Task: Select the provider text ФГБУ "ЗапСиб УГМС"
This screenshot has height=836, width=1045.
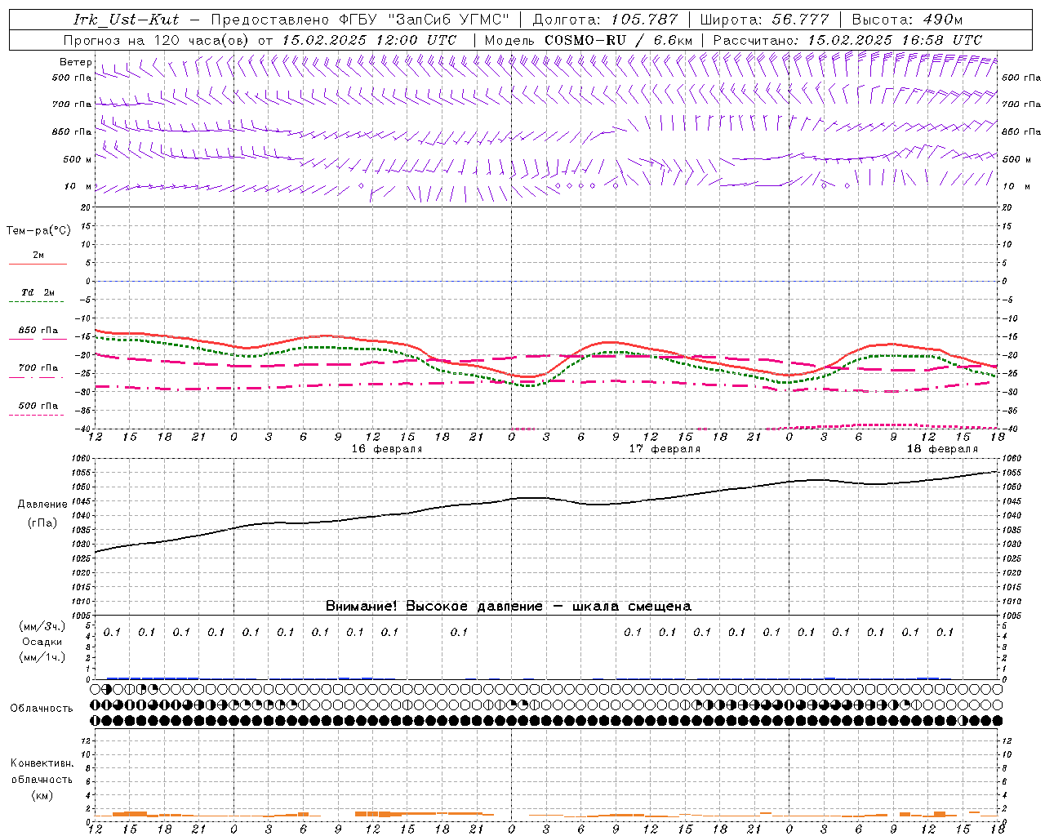Action: [424, 20]
